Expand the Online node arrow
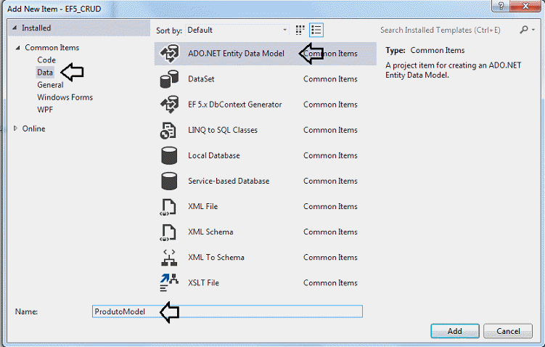This screenshot has width=545, height=347. tap(15, 128)
